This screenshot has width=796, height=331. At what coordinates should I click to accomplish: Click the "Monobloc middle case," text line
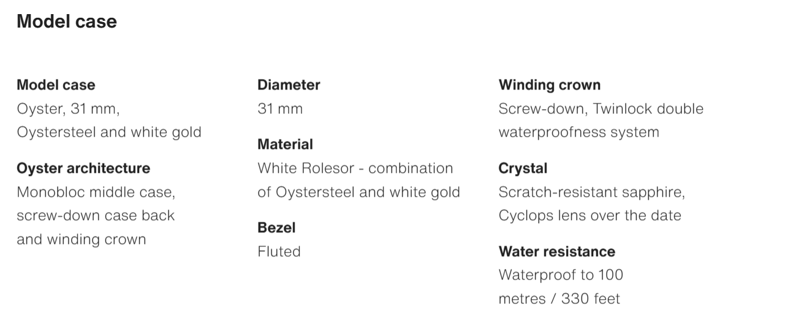(x=96, y=192)
